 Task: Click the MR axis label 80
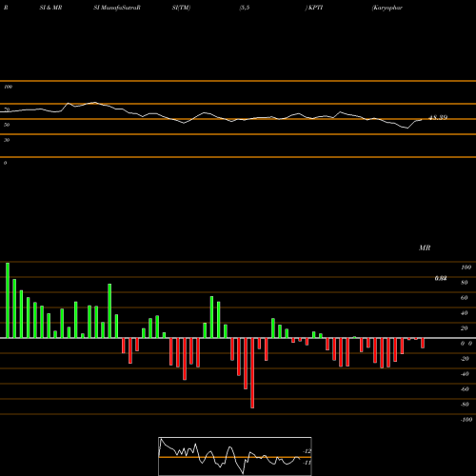pos(465,283)
